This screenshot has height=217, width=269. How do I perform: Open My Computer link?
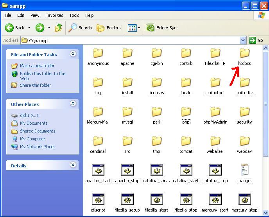32,139
